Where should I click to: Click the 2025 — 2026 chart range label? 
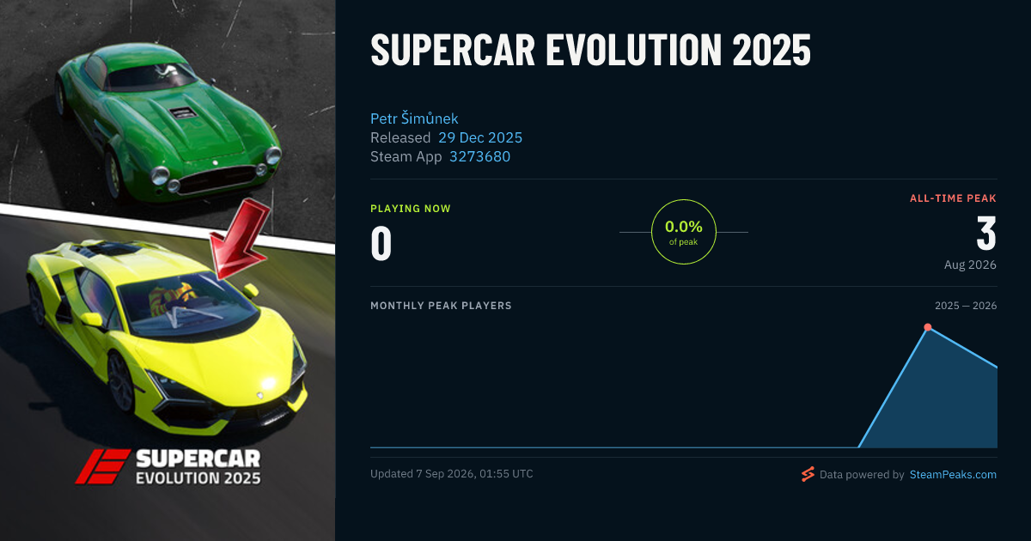[x=966, y=306]
